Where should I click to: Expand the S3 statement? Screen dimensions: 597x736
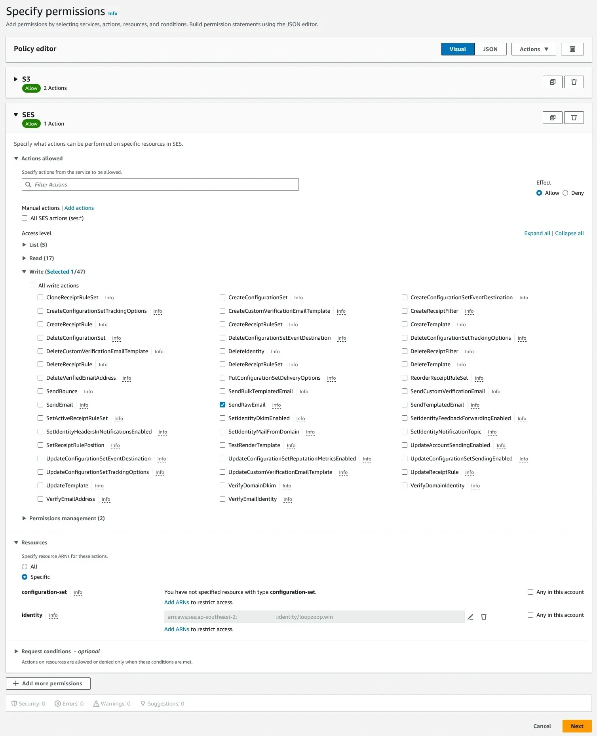point(16,79)
